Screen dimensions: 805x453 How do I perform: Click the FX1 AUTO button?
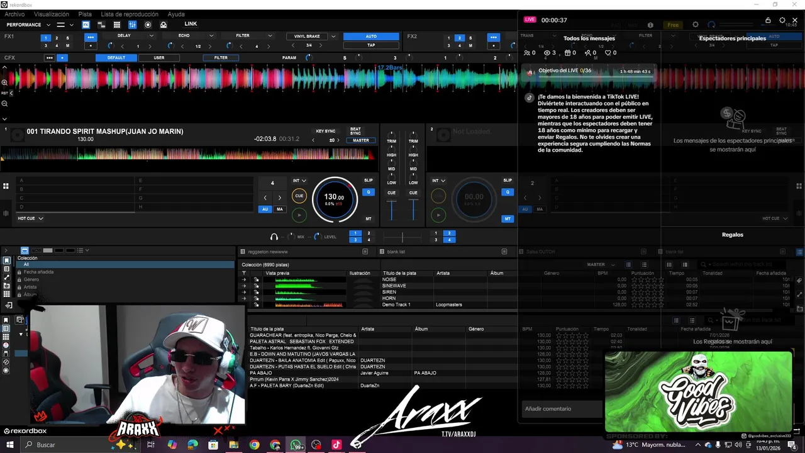(x=371, y=36)
